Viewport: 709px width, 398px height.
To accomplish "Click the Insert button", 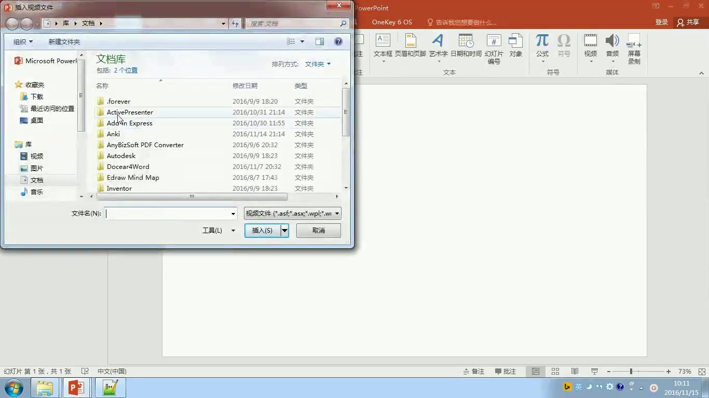I will (262, 231).
